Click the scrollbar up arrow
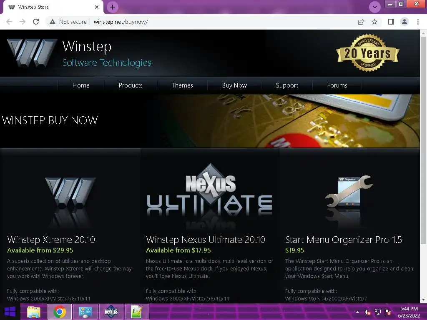This screenshot has height=320, width=427. click(x=423, y=33)
